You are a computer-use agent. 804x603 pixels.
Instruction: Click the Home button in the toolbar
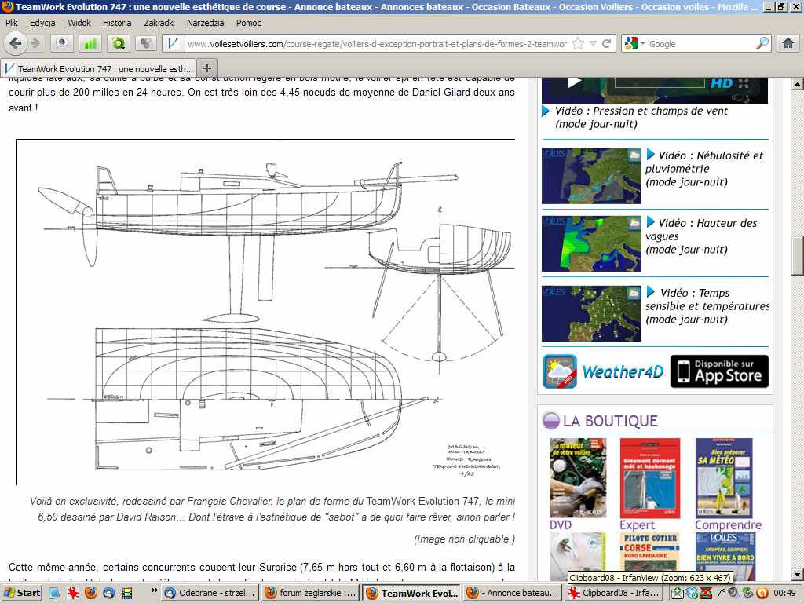point(788,43)
